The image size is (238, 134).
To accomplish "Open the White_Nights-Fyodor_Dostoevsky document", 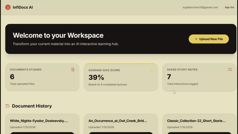I will (x=39, y=121).
